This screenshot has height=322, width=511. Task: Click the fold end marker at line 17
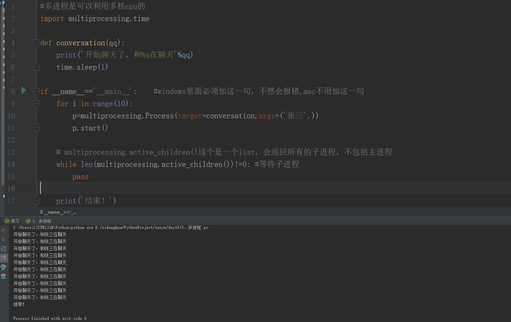point(36,200)
